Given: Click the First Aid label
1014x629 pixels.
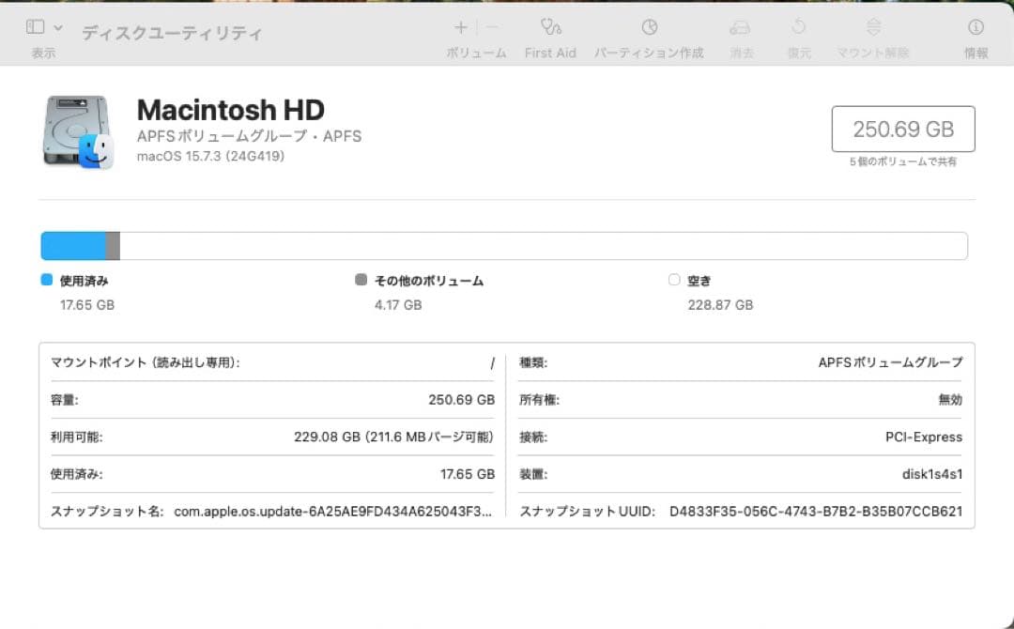Looking at the screenshot, I should tap(551, 53).
